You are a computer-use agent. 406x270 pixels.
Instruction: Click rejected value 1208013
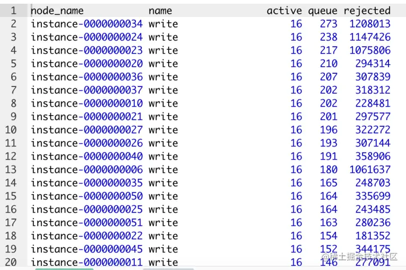tap(370, 24)
